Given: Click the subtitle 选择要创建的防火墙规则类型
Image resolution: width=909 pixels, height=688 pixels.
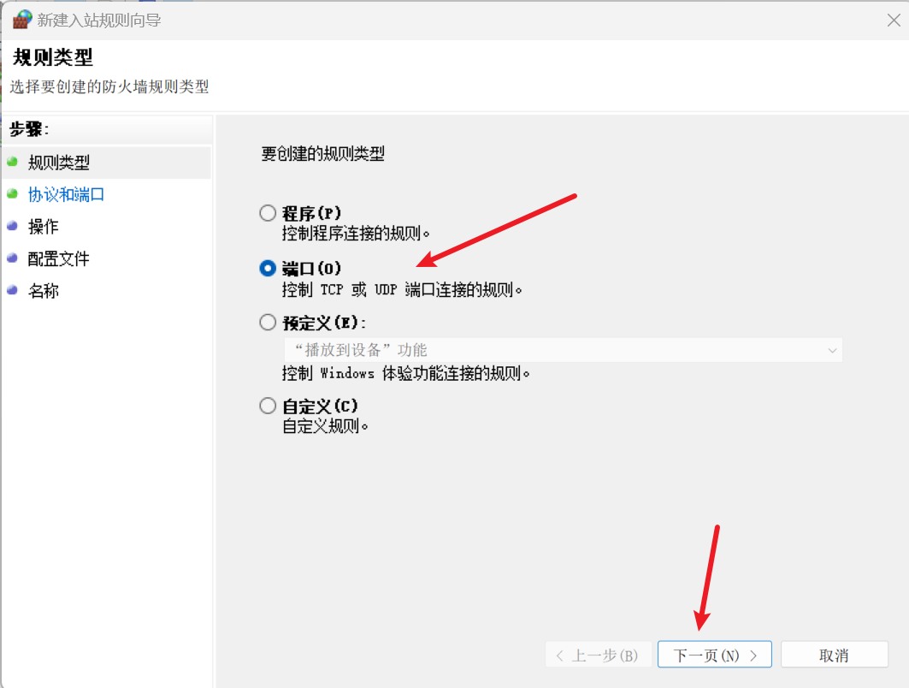Looking at the screenshot, I should [109, 87].
